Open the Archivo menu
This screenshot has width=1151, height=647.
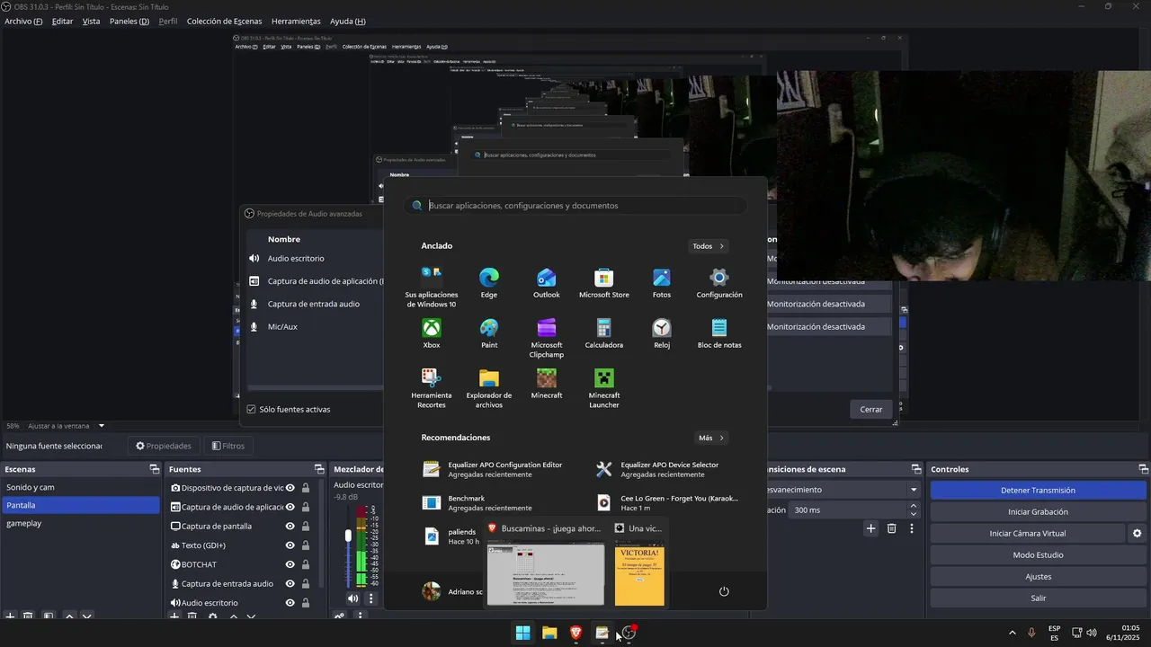click(23, 21)
